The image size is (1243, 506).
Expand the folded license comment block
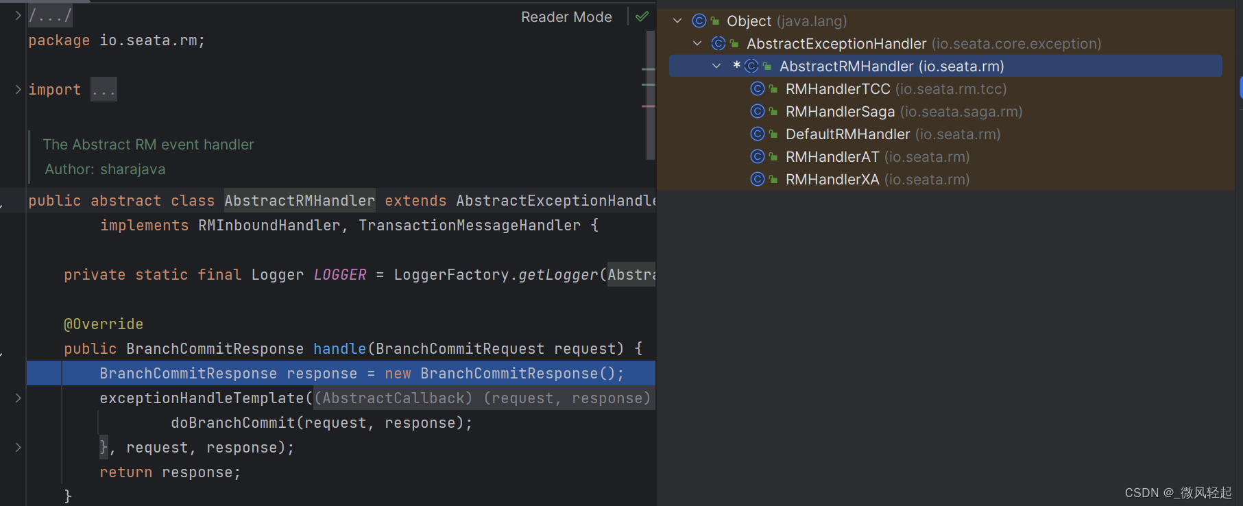coord(19,15)
